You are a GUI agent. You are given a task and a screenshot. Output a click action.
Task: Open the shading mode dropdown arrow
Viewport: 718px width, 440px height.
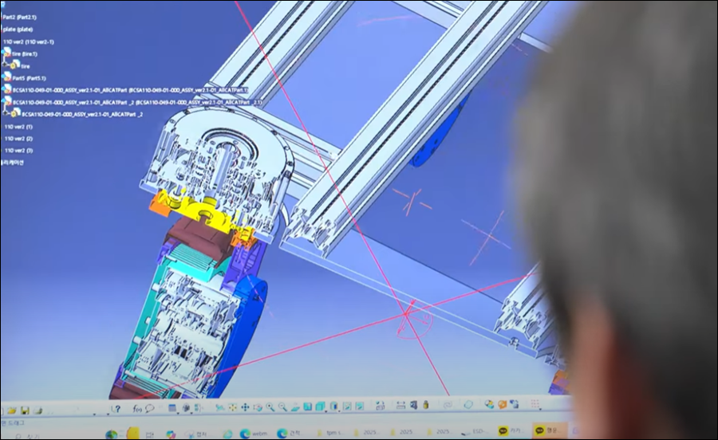[x=339, y=411]
